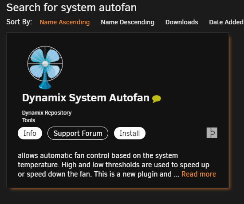The width and height of the screenshot is (244, 204).
Task: Click the Tools category label
Action: click(x=29, y=120)
